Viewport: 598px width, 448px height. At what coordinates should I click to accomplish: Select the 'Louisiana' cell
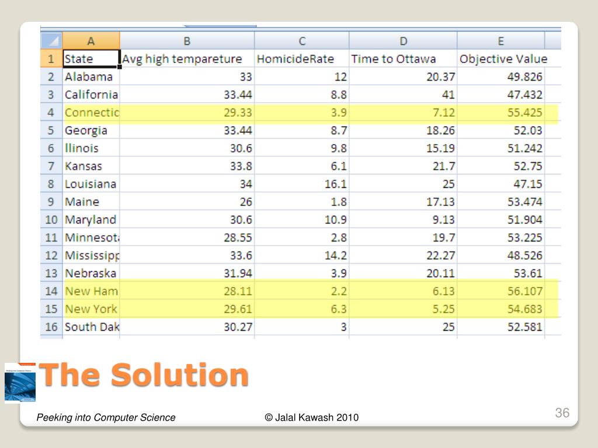[91, 184]
